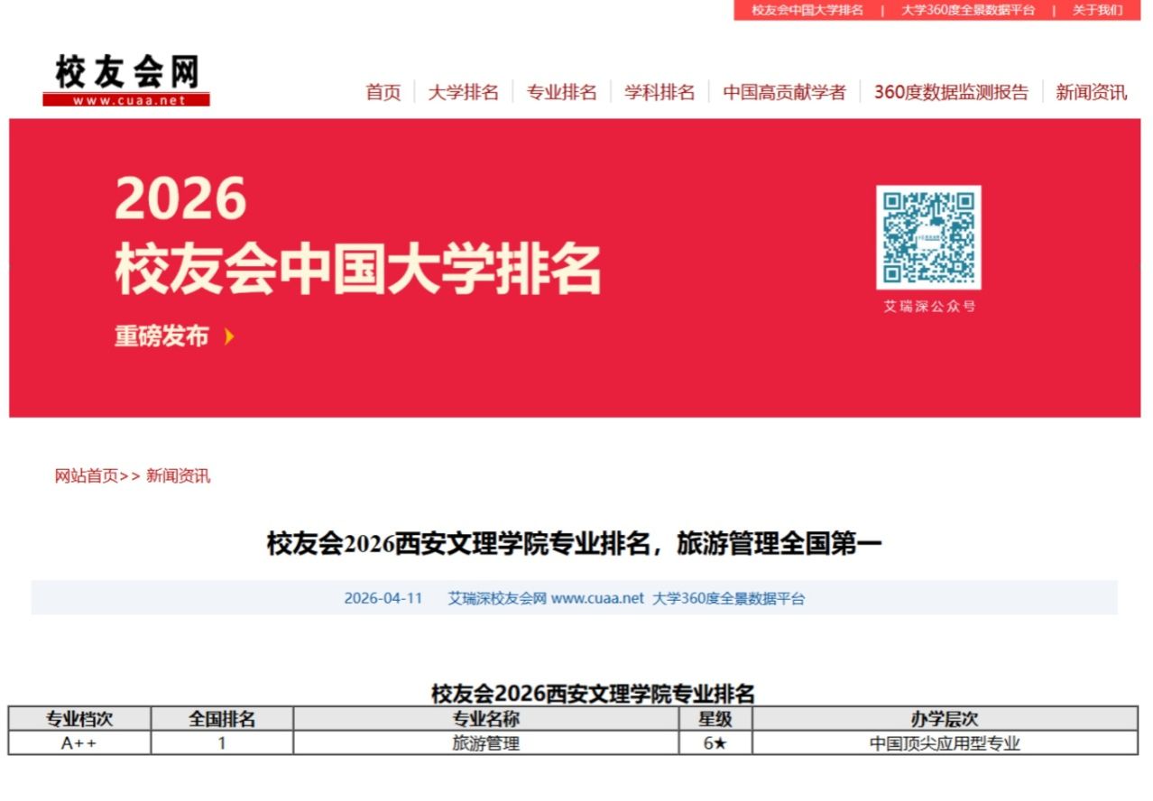Click the 校友会网 site logo
Viewport: 1153px width, 801px height.
(126, 80)
